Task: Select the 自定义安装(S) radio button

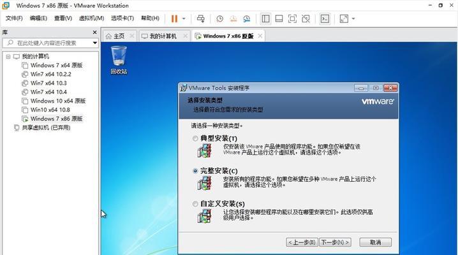Action: tap(195, 203)
